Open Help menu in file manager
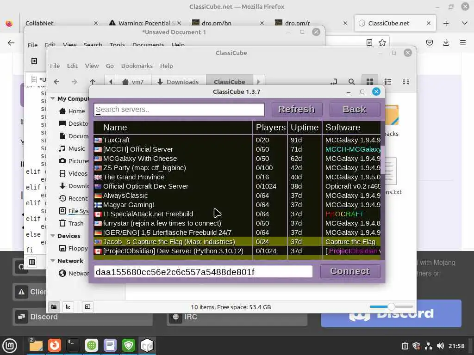The width and height of the screenshot is (474, 355). pos(166,66)
